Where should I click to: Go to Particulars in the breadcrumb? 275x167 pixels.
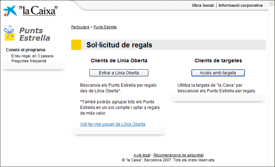(80, 27)
